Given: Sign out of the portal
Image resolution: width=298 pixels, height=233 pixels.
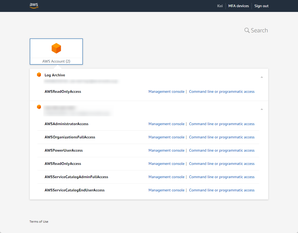Looking at the screenshot, I should (x=261, y=6).
